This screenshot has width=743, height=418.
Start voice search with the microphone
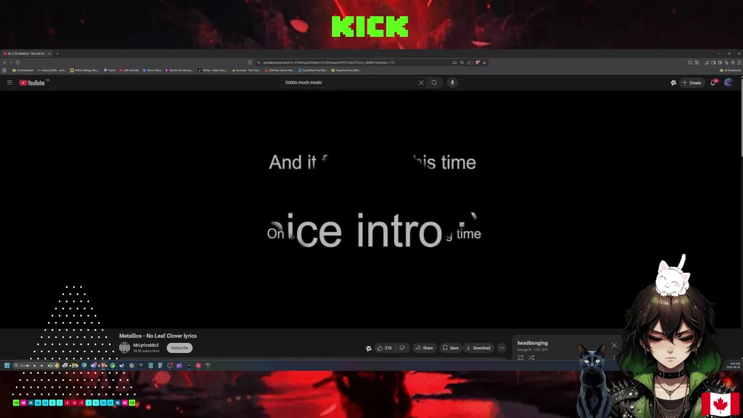point(452,82)
